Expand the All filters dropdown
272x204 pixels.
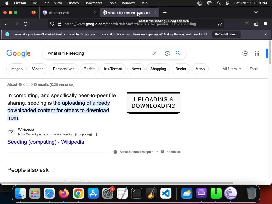[x=232, y=69]
